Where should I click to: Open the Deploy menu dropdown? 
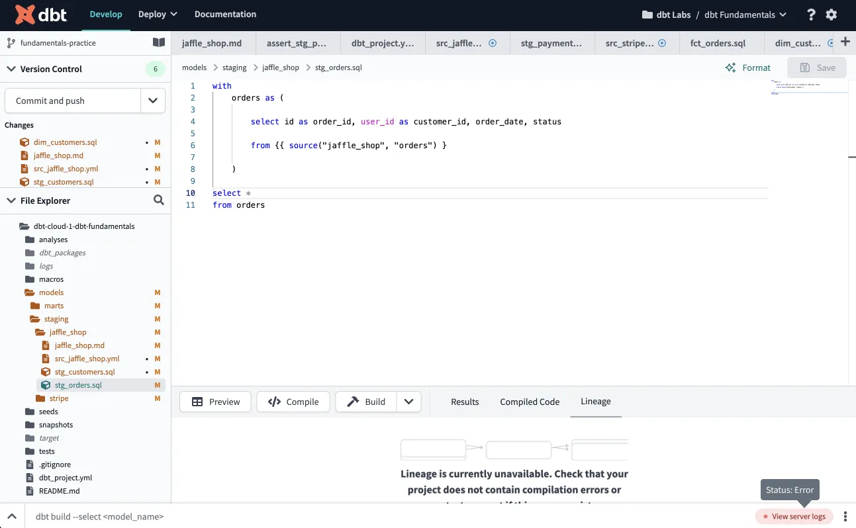tap(158, 14)
